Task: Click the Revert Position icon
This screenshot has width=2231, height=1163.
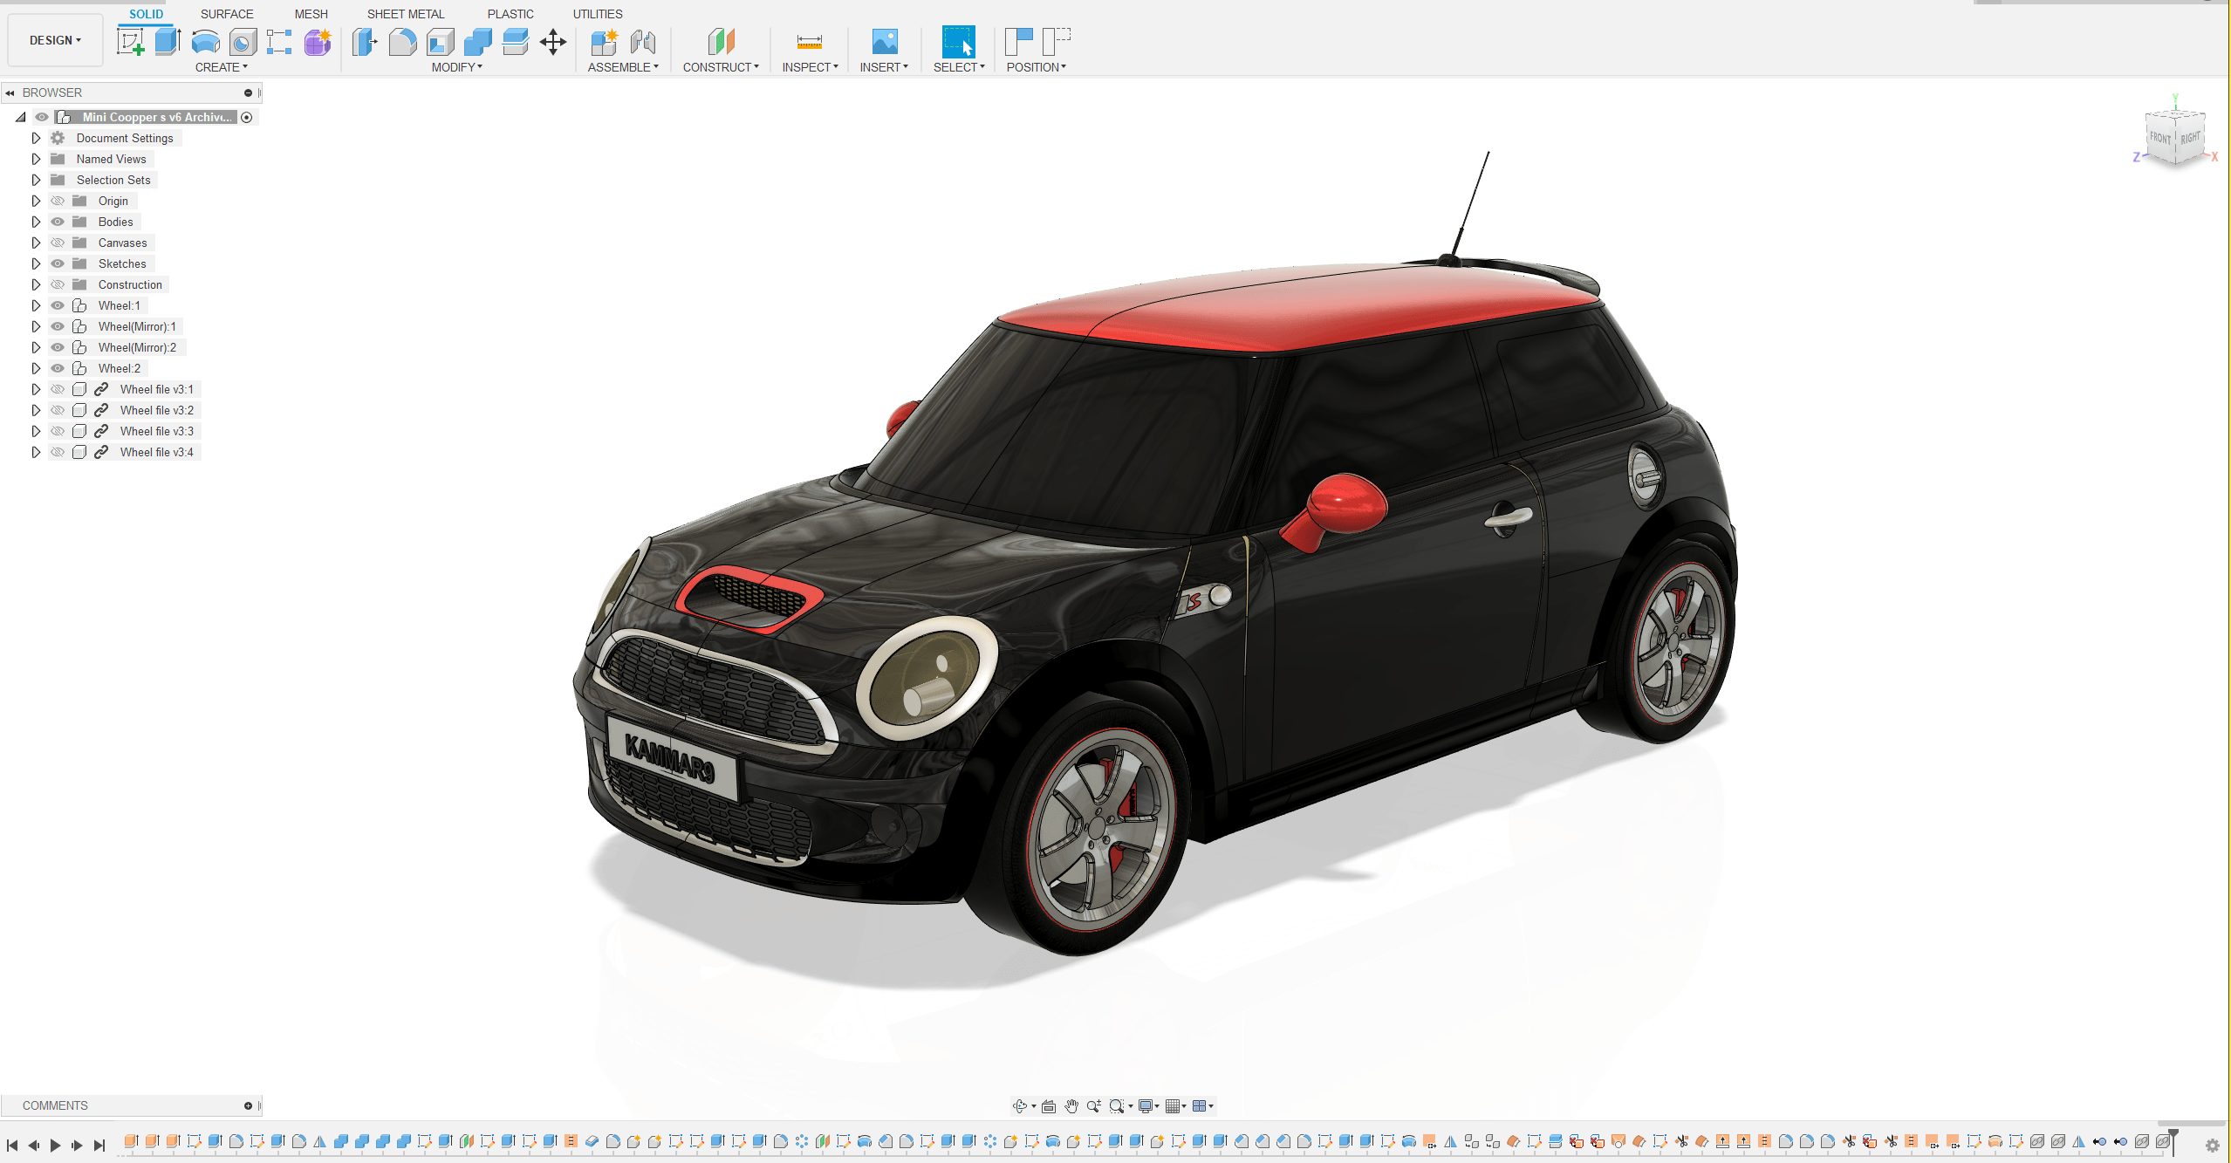Action: point(1056,41)
